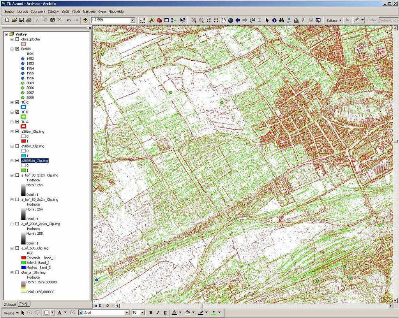Open the Zobrazení menu

click(38, 11)
